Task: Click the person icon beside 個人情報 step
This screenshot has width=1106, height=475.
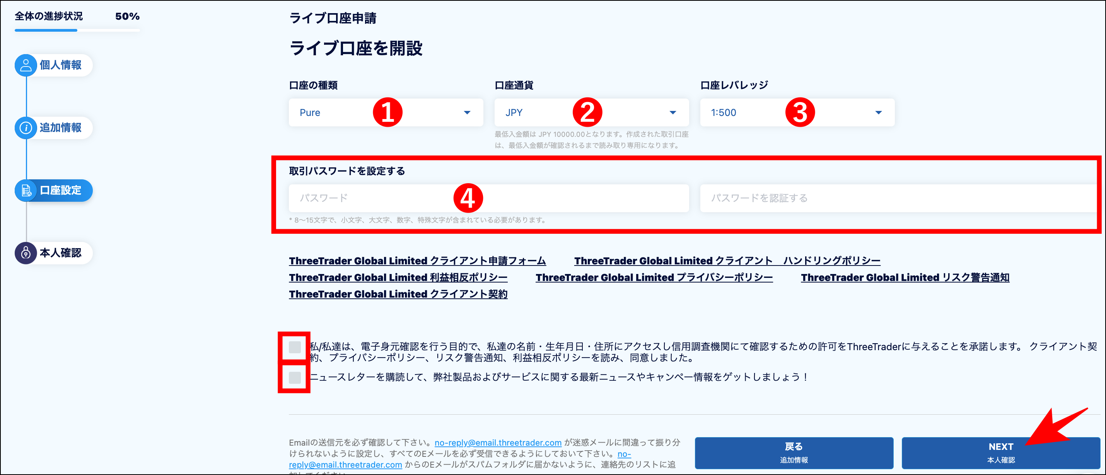Action: [x=26, y=65]
